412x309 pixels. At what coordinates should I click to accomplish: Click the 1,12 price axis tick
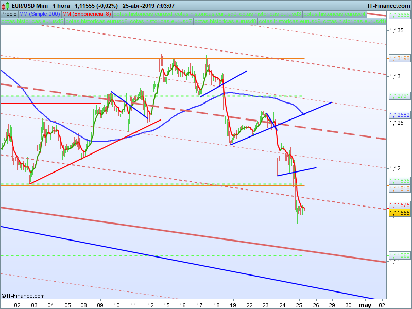395,168
